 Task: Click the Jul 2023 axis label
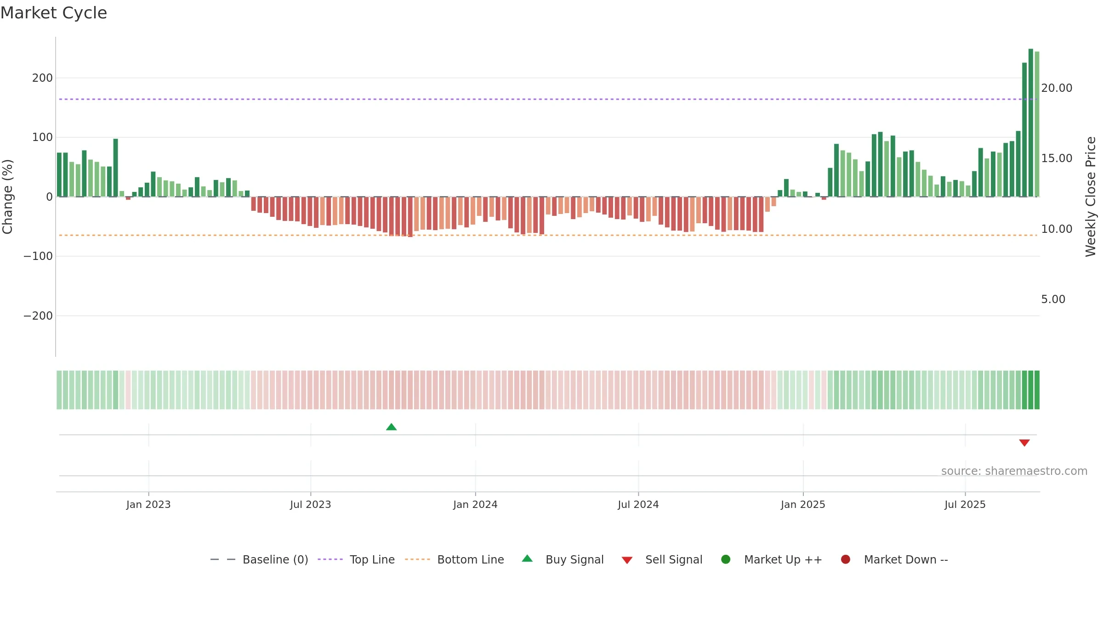[311, 505]
